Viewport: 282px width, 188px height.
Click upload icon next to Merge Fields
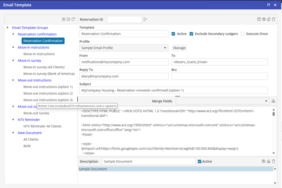pyautogui.click(x=273, y=101)
